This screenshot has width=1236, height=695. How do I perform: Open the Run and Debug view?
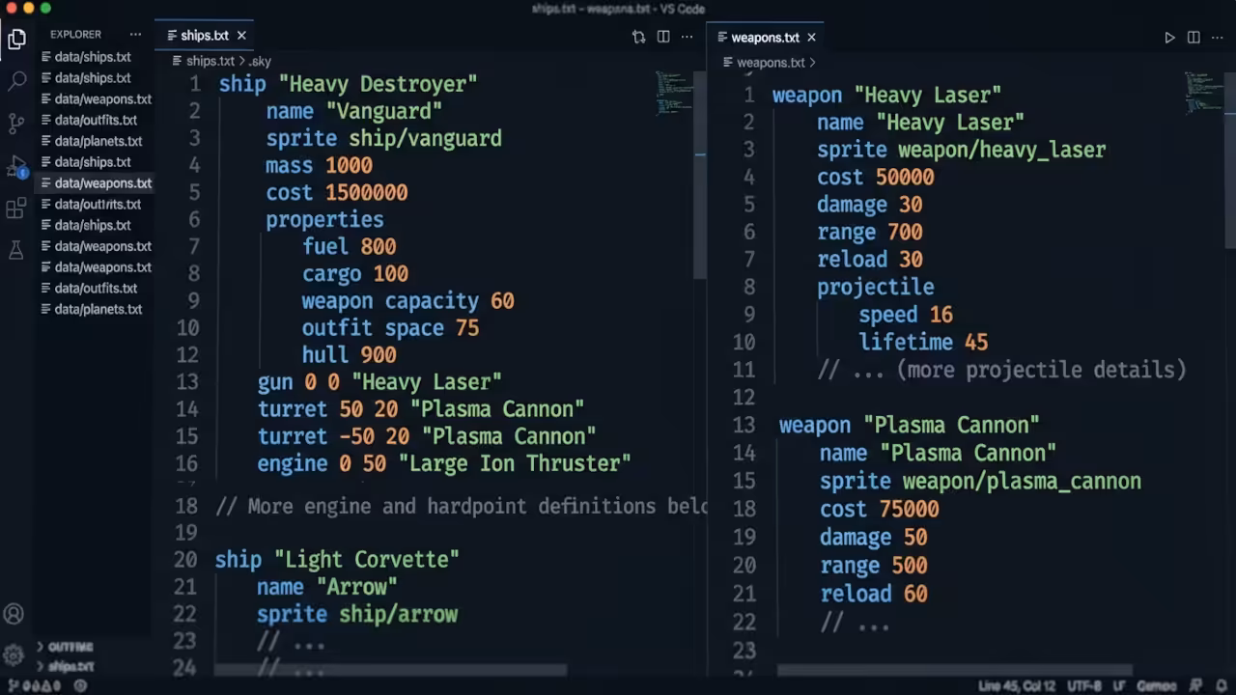click(x=16, y=166)
